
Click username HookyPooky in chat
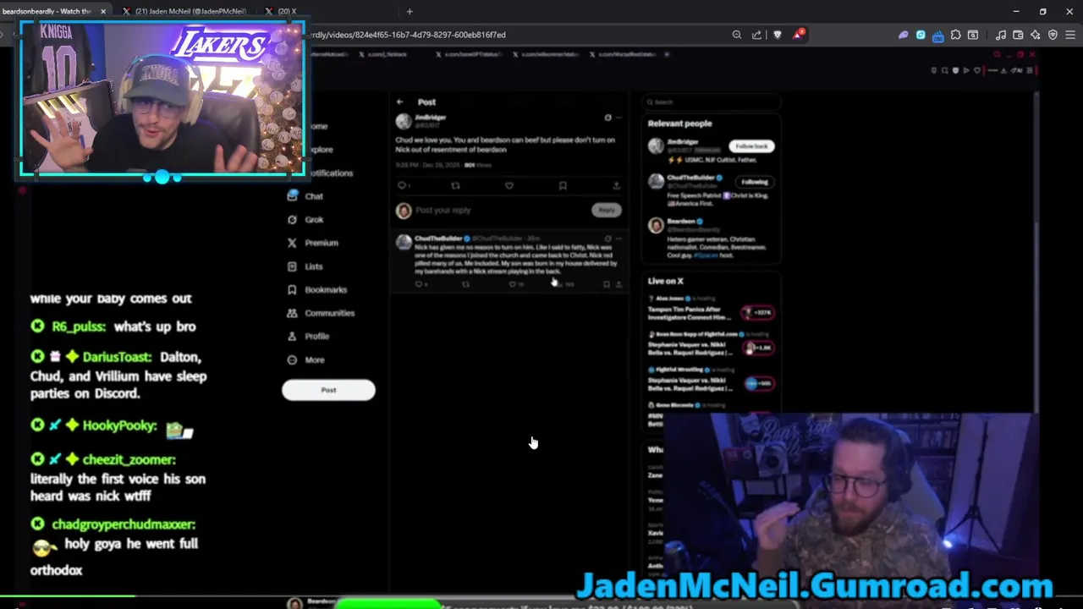coord(119,425)
